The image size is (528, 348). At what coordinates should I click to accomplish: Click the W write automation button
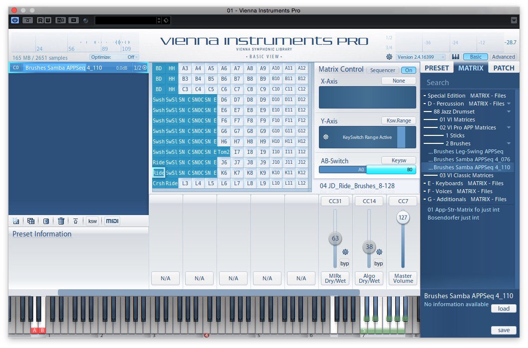coord(48,20)
